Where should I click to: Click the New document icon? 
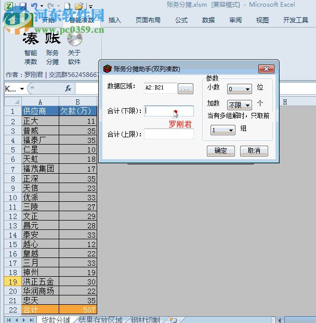[67, 6]
